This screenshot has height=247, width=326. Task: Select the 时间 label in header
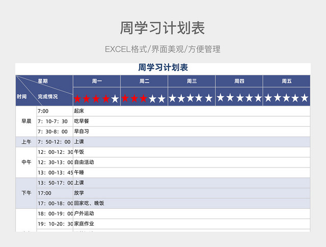pyautogui.click(x=21, y=96)
